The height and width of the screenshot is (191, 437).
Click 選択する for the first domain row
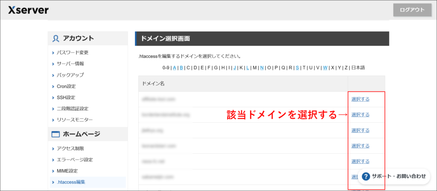(x=360, y=99)
